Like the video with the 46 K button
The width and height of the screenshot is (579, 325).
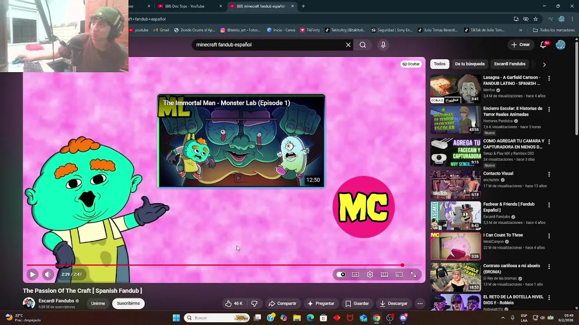[x=234, y=303]
